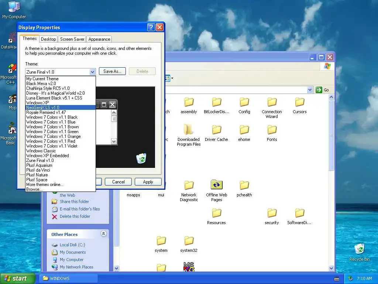The width and height of the screenshot is (378, 284).
Task: Choose the Windows XP theme
Action: [61, 103]
